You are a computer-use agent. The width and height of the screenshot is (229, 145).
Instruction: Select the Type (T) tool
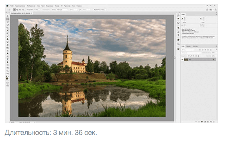[7, 59]
